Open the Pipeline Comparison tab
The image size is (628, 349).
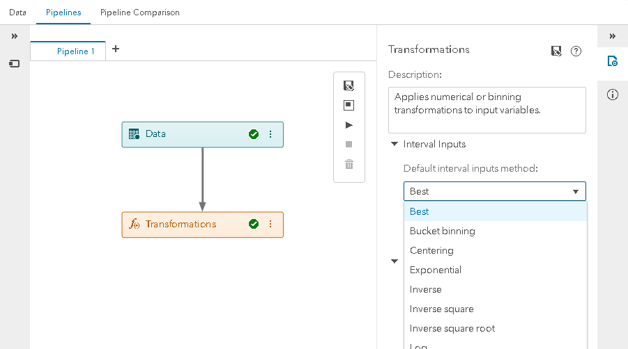click(139, 13)
